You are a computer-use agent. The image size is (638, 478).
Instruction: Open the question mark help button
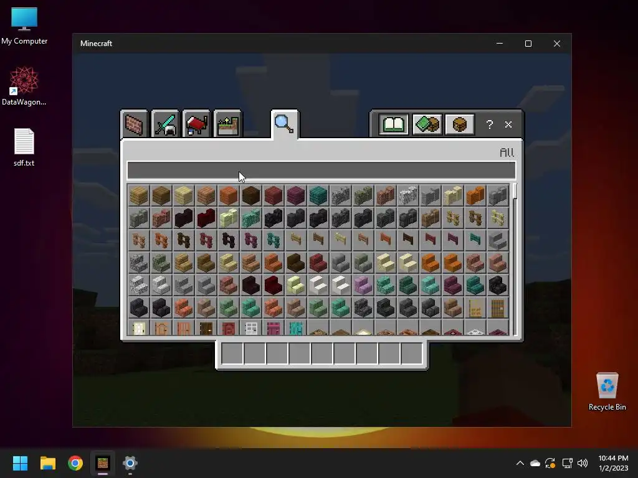click(490, 124)
